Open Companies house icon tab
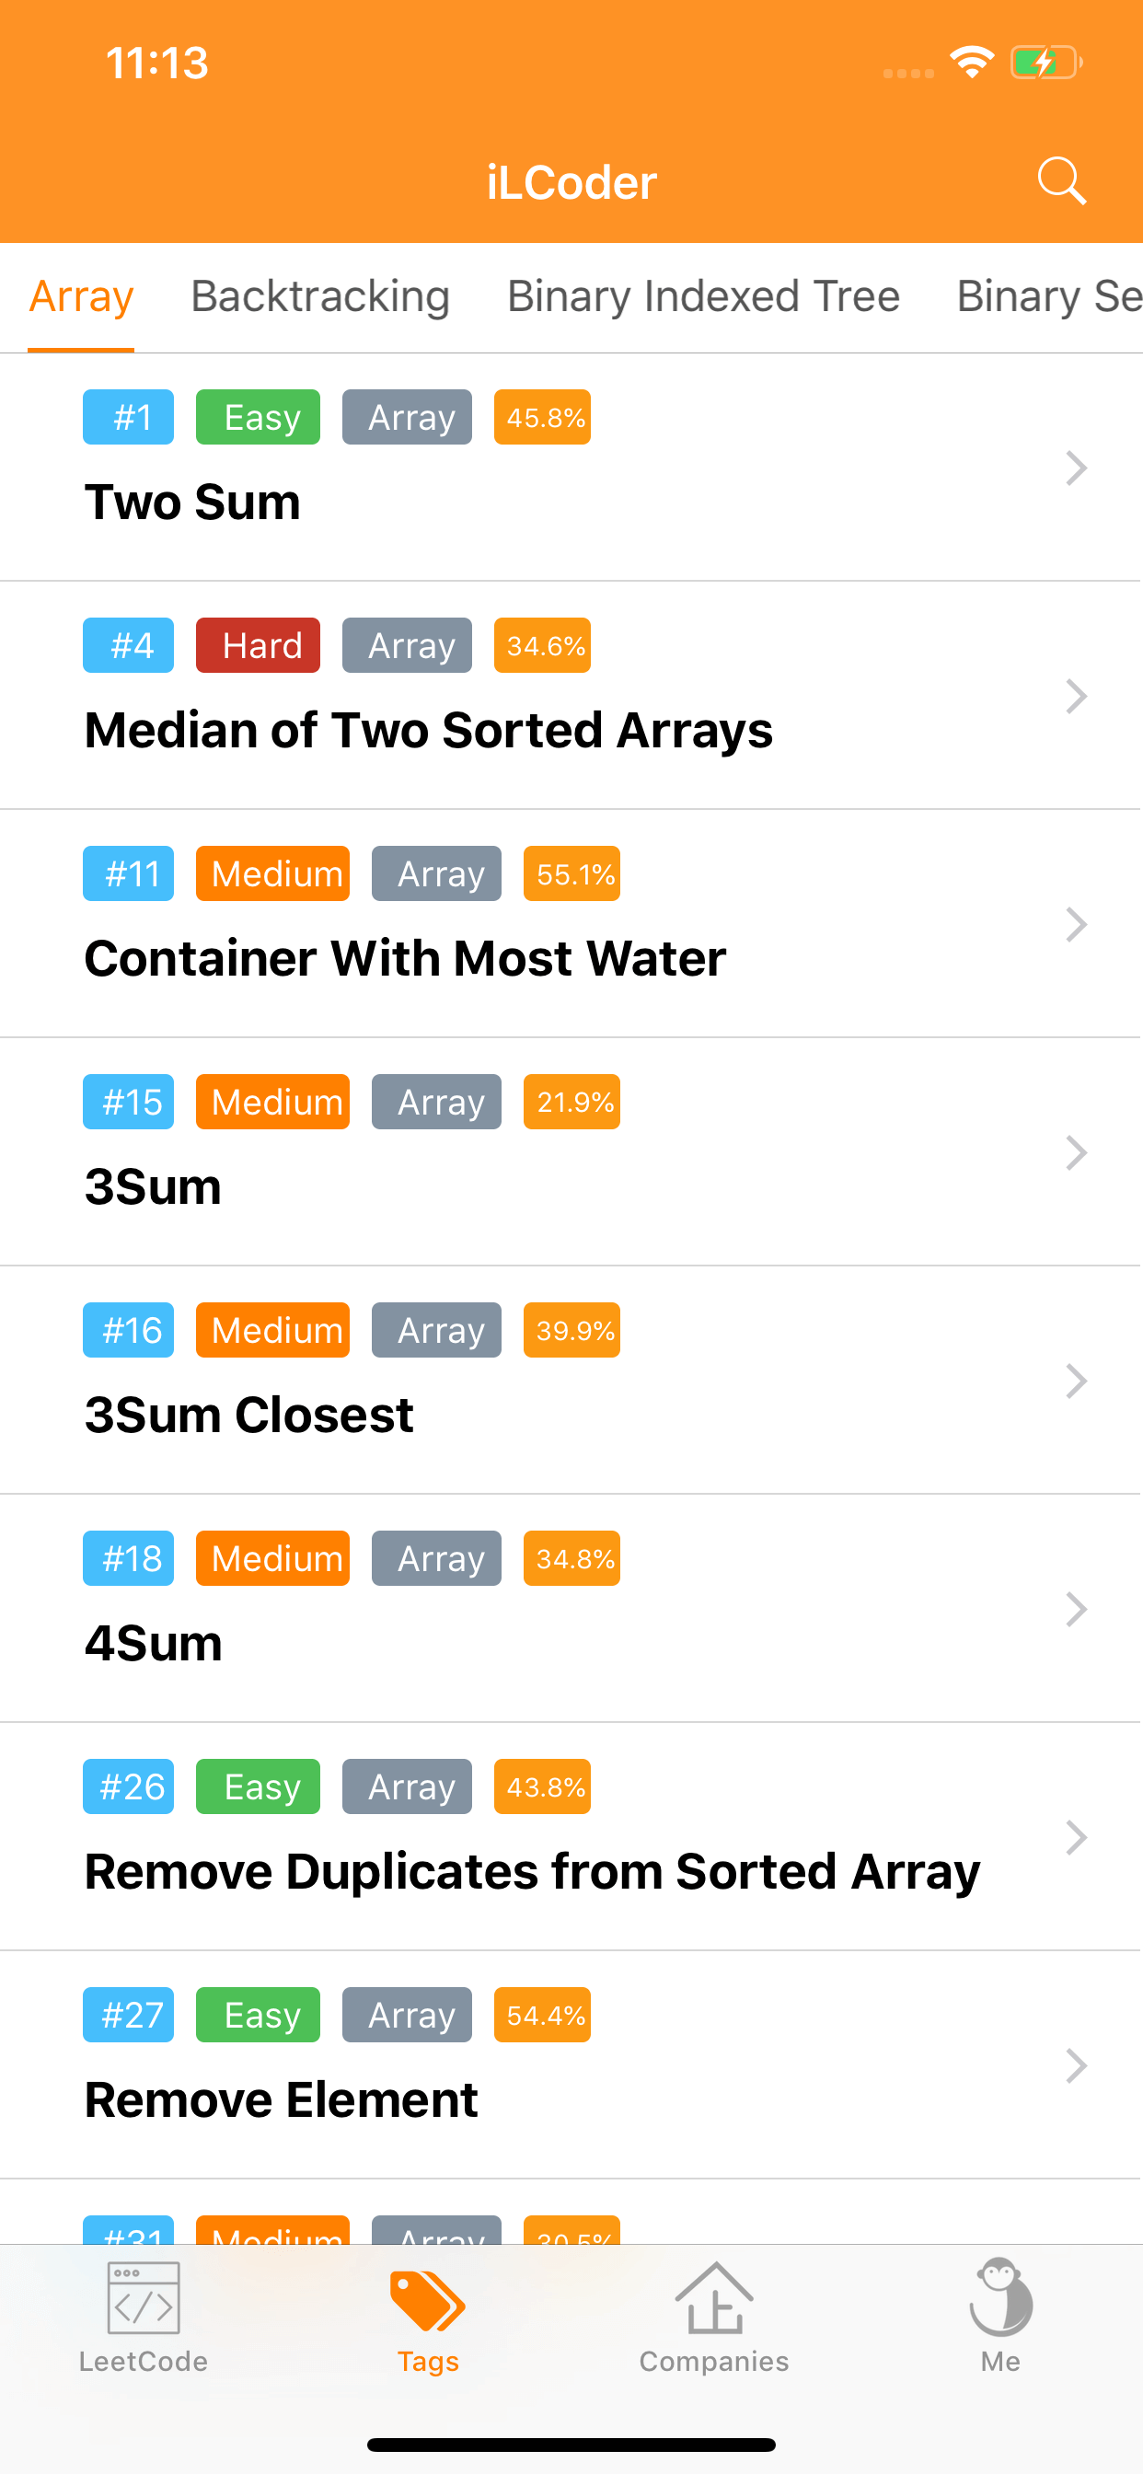1143x2474 pixels. (x=713, y=2300)
